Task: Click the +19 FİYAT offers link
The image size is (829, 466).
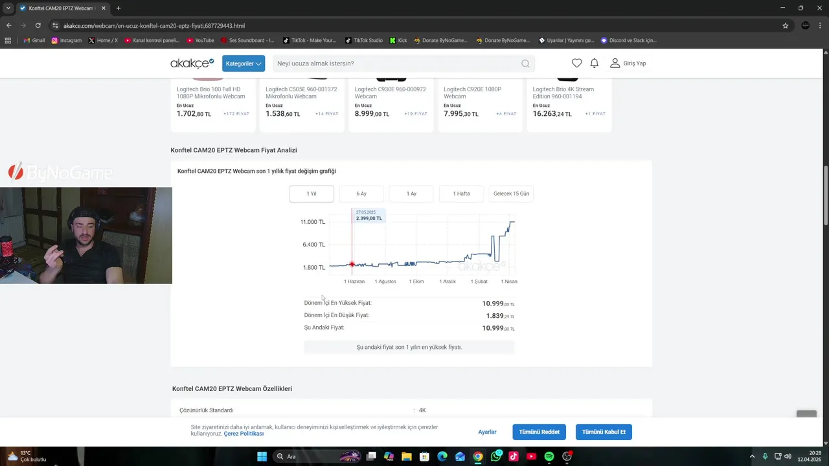Action: pos(416,114)
